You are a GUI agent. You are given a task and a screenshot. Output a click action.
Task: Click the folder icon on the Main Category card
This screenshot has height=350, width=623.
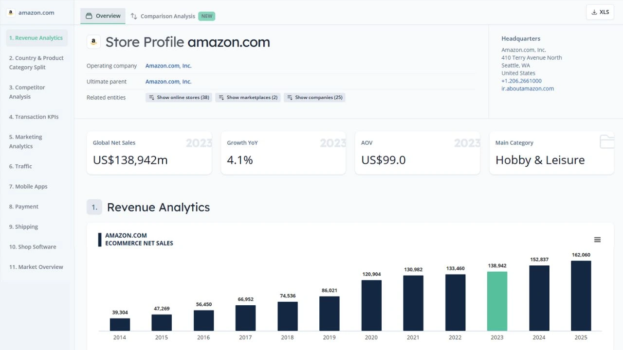point(607,141)
